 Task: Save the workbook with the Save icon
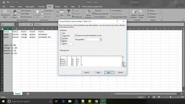click(4, 2)
